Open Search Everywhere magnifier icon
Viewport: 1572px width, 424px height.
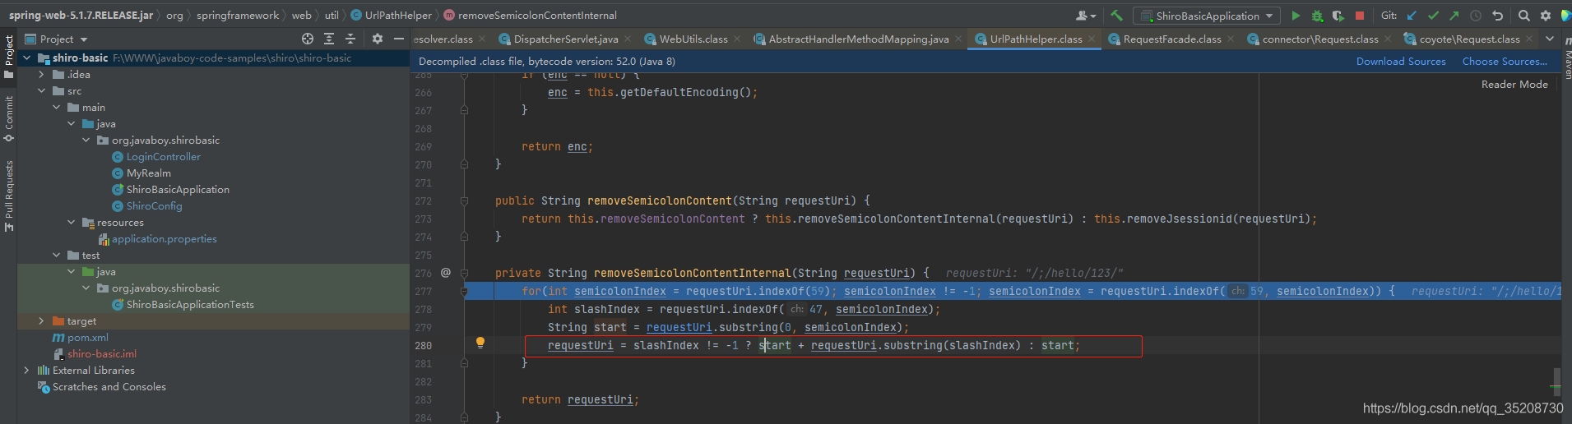click(1524, 16)
